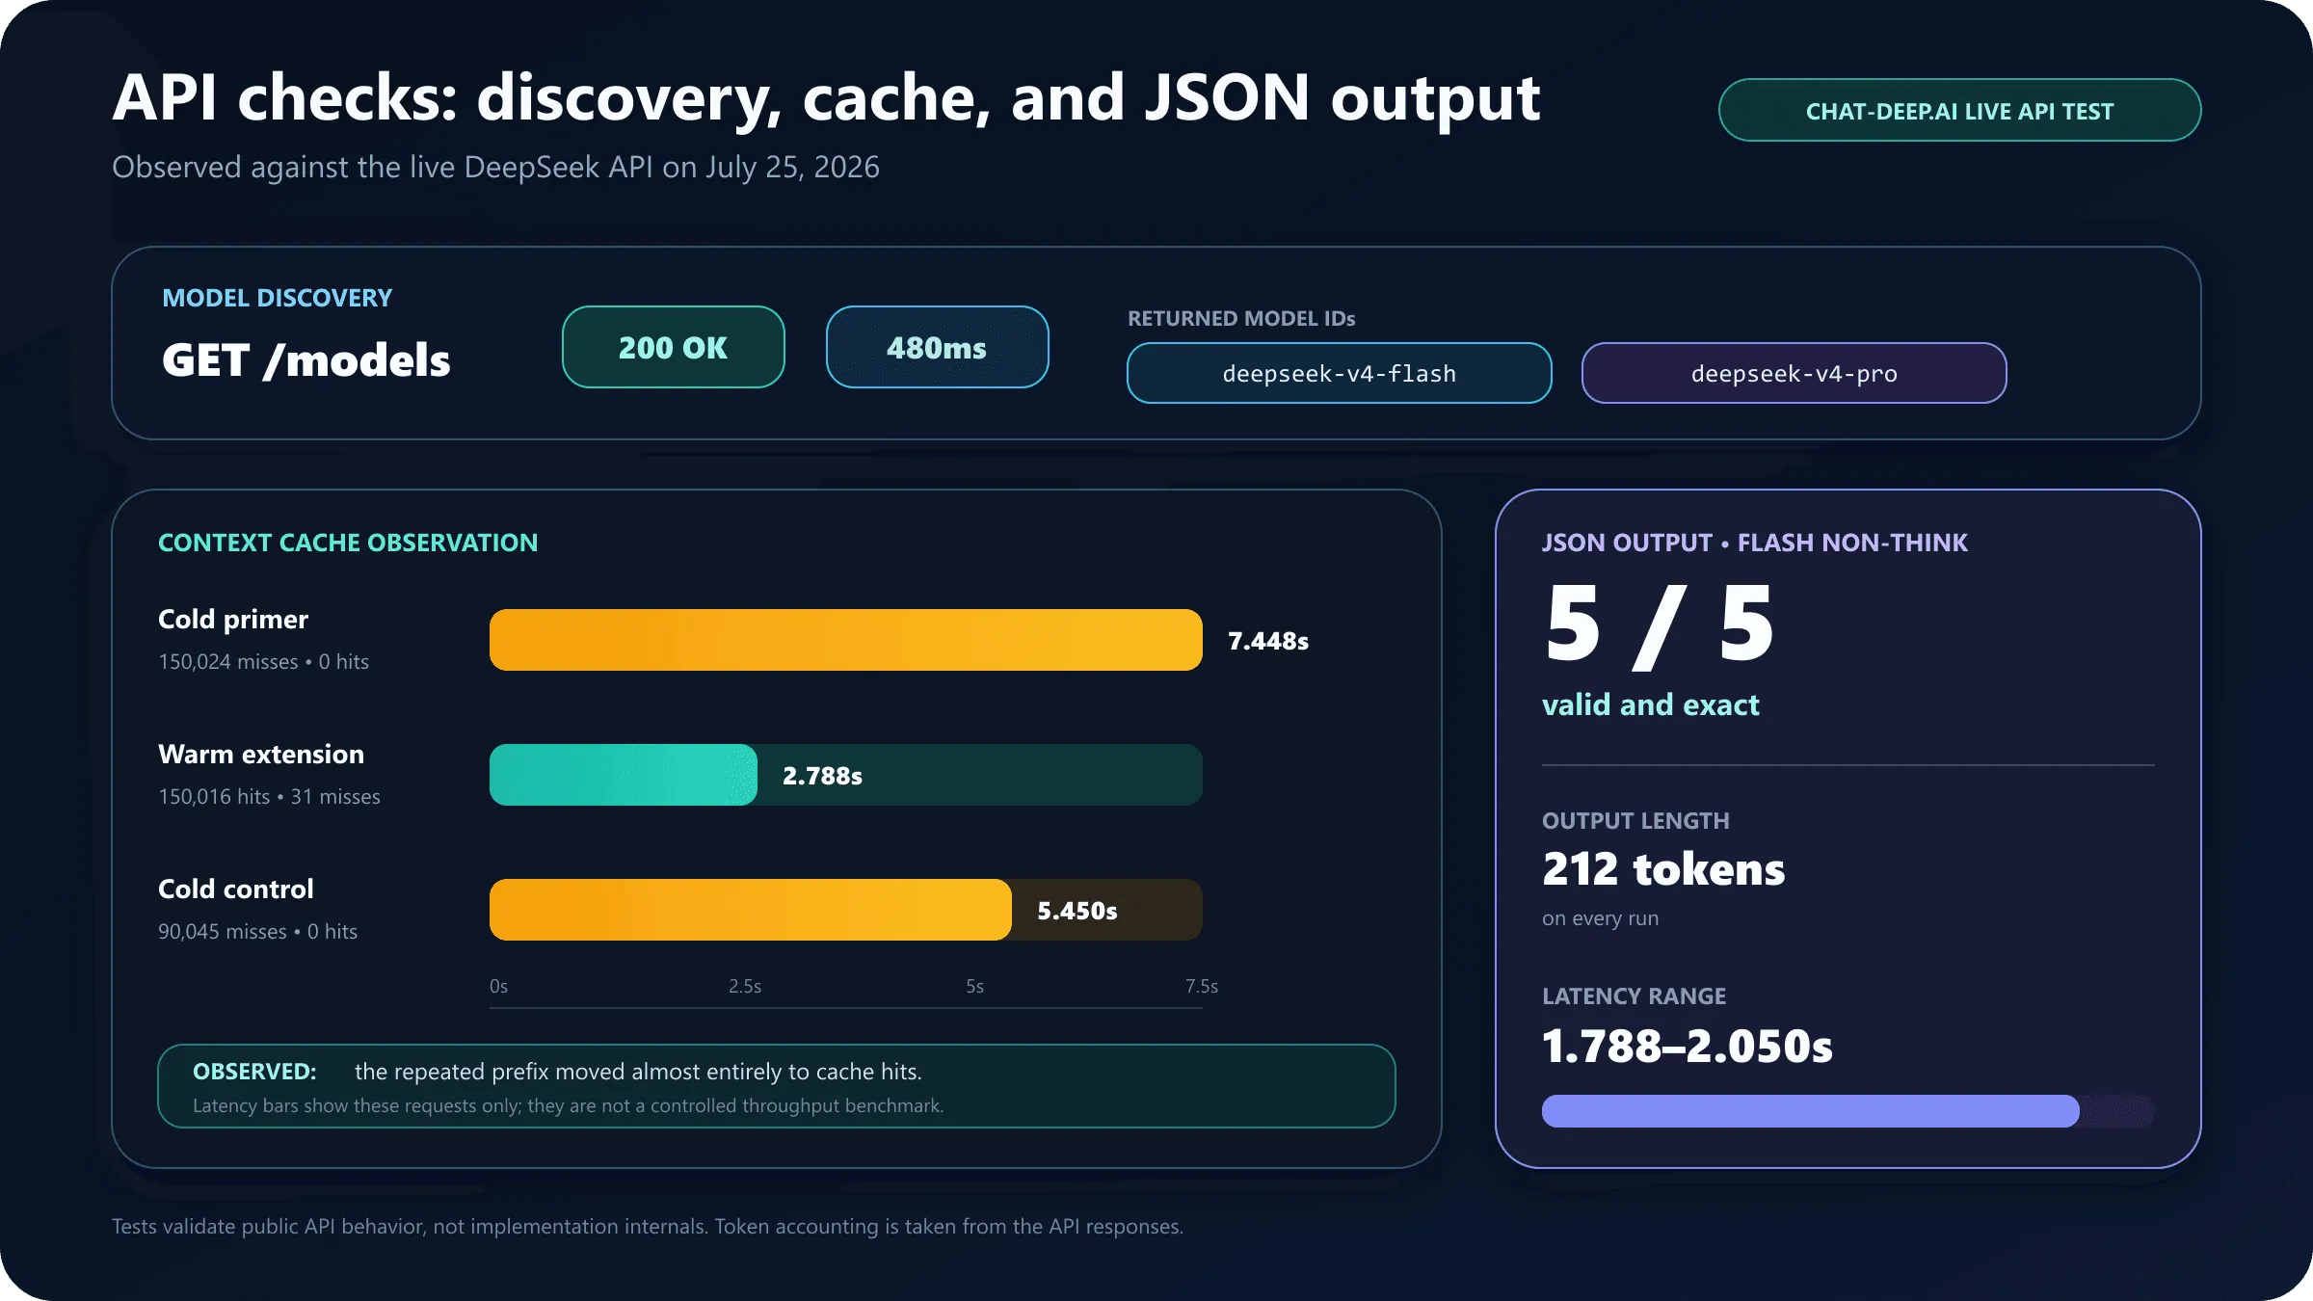Click '150,024 misses • 0 hits' text
This screenshot has width=2313, height=1301.
(263, 661)
